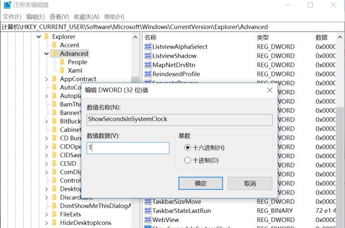345x228 pixels.
Task: Click the tree pane scroll up arrow
Action: click(135, 37)
